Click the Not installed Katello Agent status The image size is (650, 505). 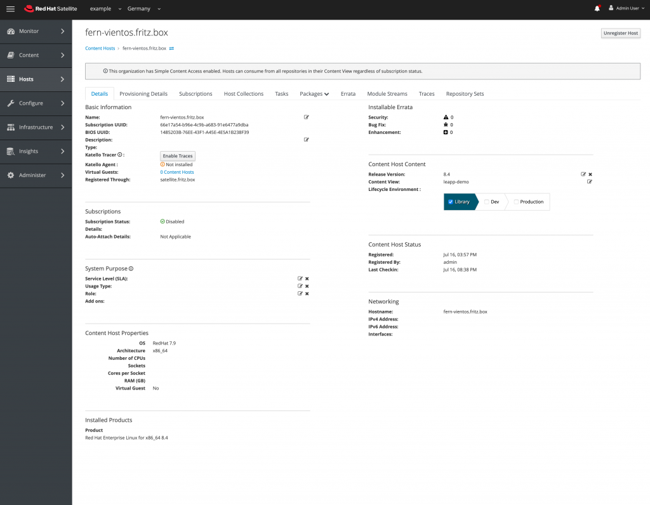[x=176, y=164]
